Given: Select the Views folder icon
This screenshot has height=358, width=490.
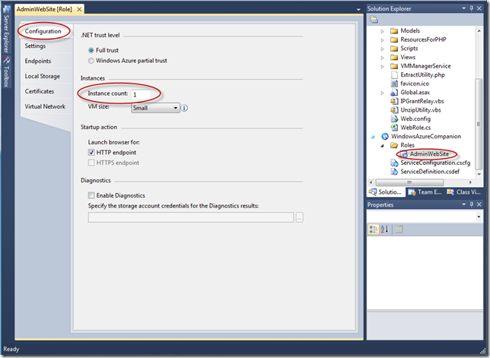Looking at the screenshot, I should [x=394, y=57].
